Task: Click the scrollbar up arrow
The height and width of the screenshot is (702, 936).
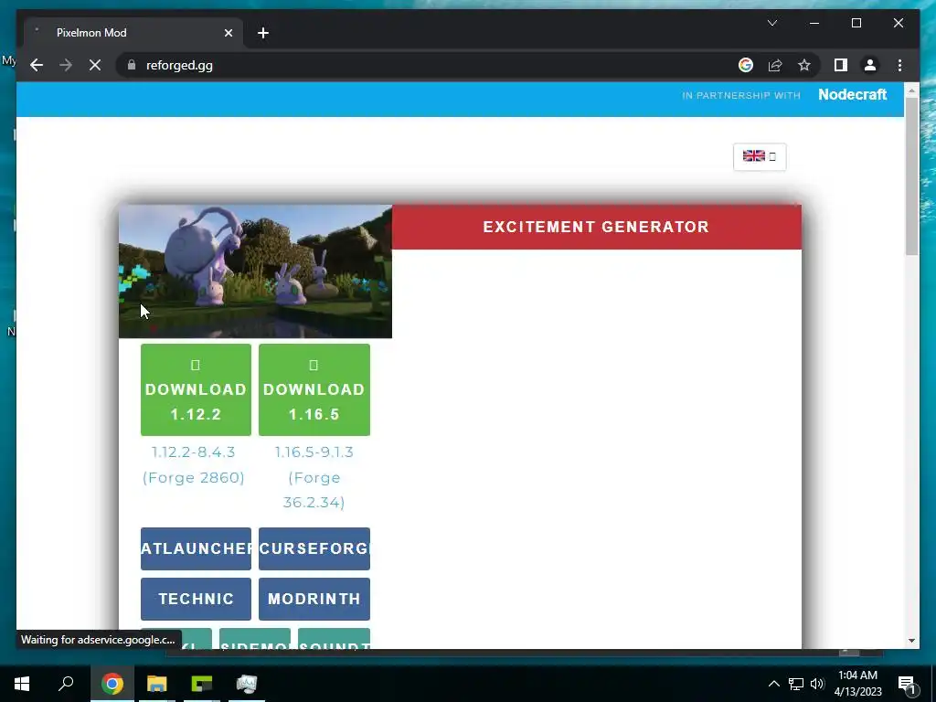Action: tap(911, 90)
